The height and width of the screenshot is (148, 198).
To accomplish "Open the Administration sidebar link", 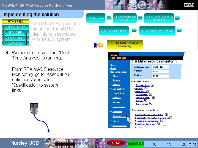I will click(x=120, y=126).
